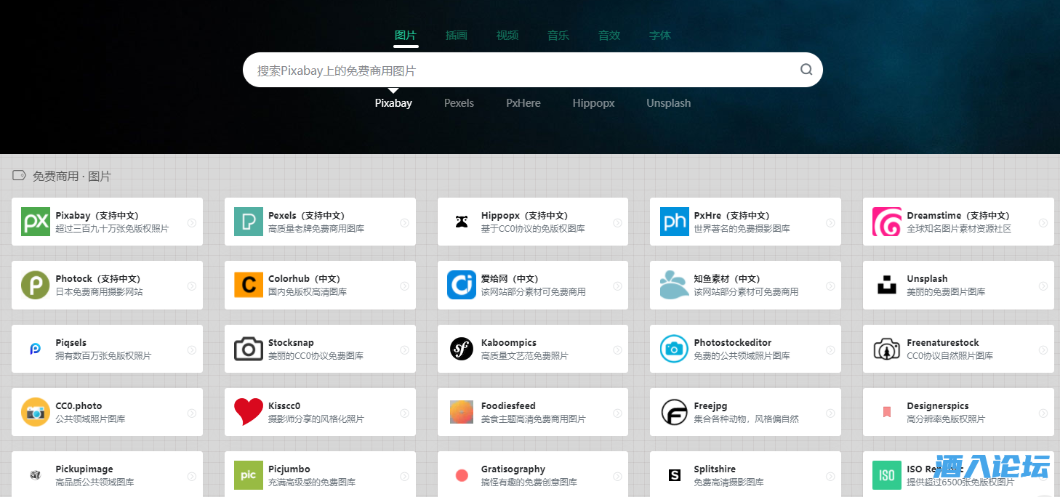1060x497 pixels.
Task: Click the Dreamstime pink spiral icon
Action: coord(886,222)
